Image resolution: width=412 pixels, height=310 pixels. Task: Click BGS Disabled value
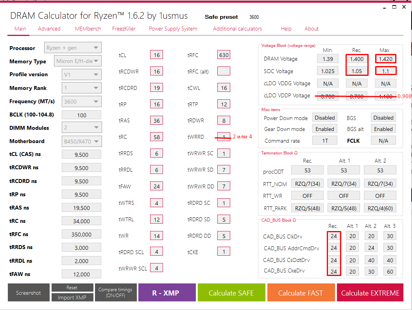[x=383, y=118]
